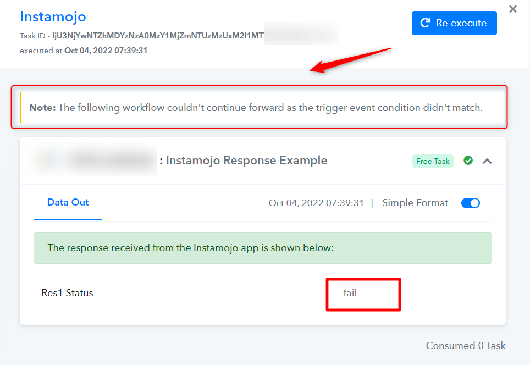Click the Instamojo Response Example heading
The width and height of the screenshot is (530, 365).
click(246, 161)
